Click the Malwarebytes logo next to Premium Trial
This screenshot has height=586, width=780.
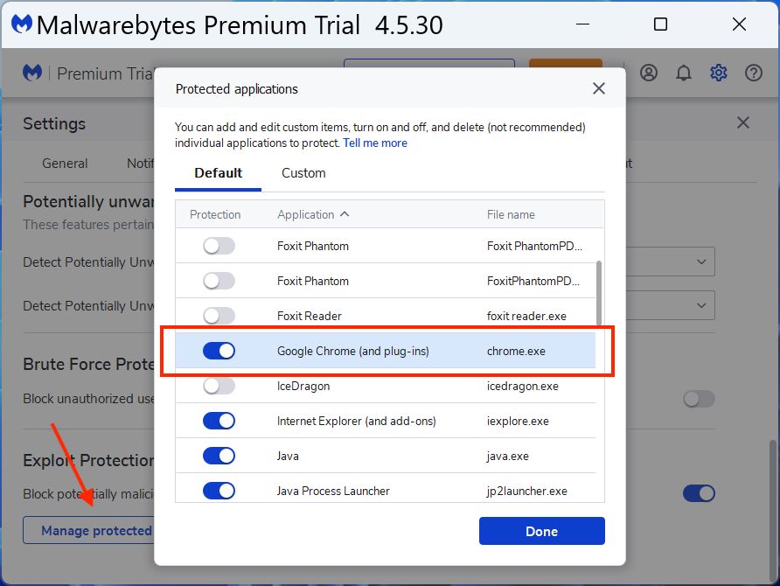click(32, 73)
